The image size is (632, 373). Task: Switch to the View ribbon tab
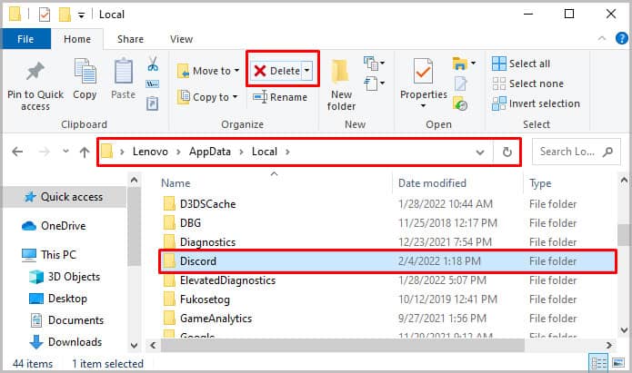click(x=181, y=39)
